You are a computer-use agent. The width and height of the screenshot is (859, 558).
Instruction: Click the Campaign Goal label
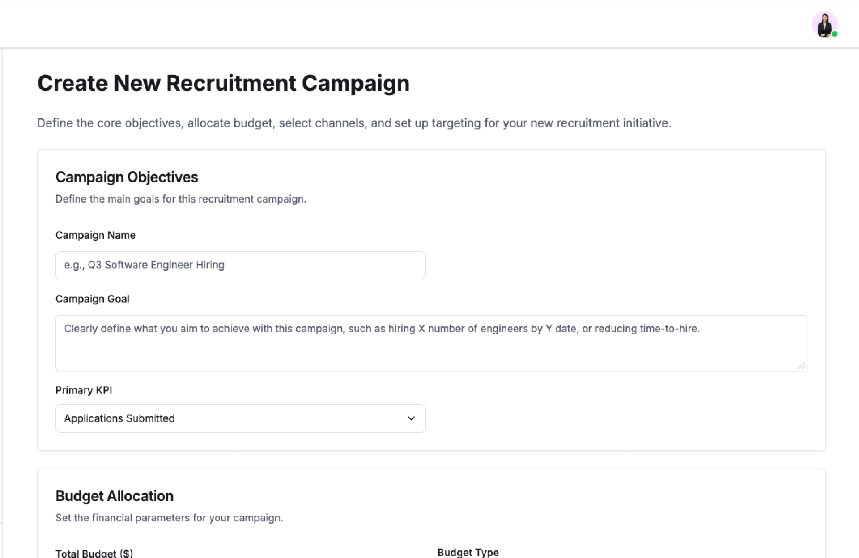coord(92,299)
